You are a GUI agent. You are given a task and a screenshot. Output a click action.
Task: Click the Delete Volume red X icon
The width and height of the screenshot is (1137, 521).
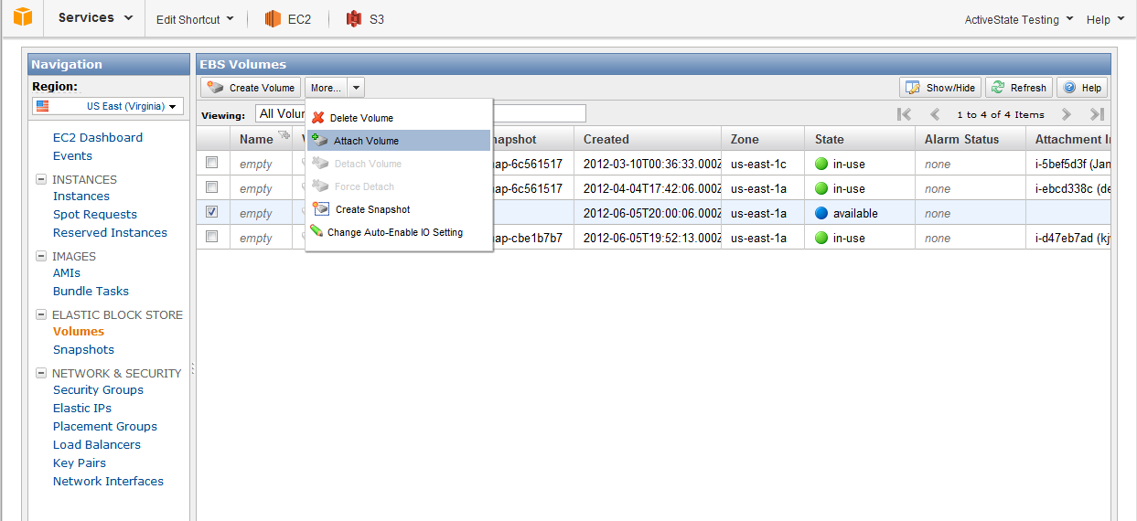click(318, 118)
